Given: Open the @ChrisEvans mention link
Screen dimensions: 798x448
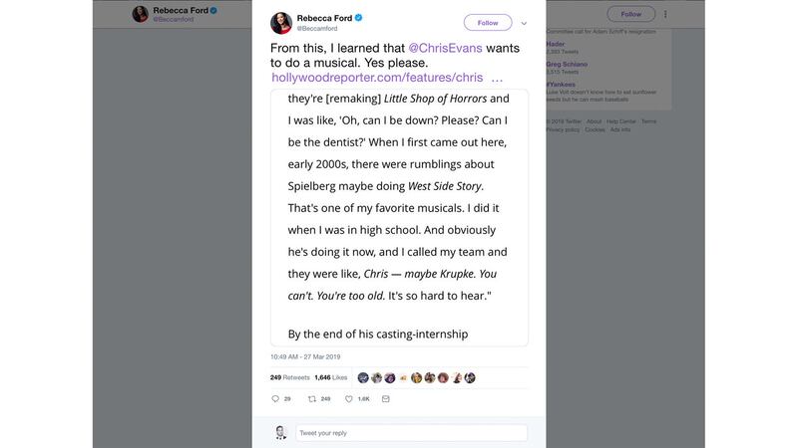Looking at the screenshot, I should click(441, 47).
